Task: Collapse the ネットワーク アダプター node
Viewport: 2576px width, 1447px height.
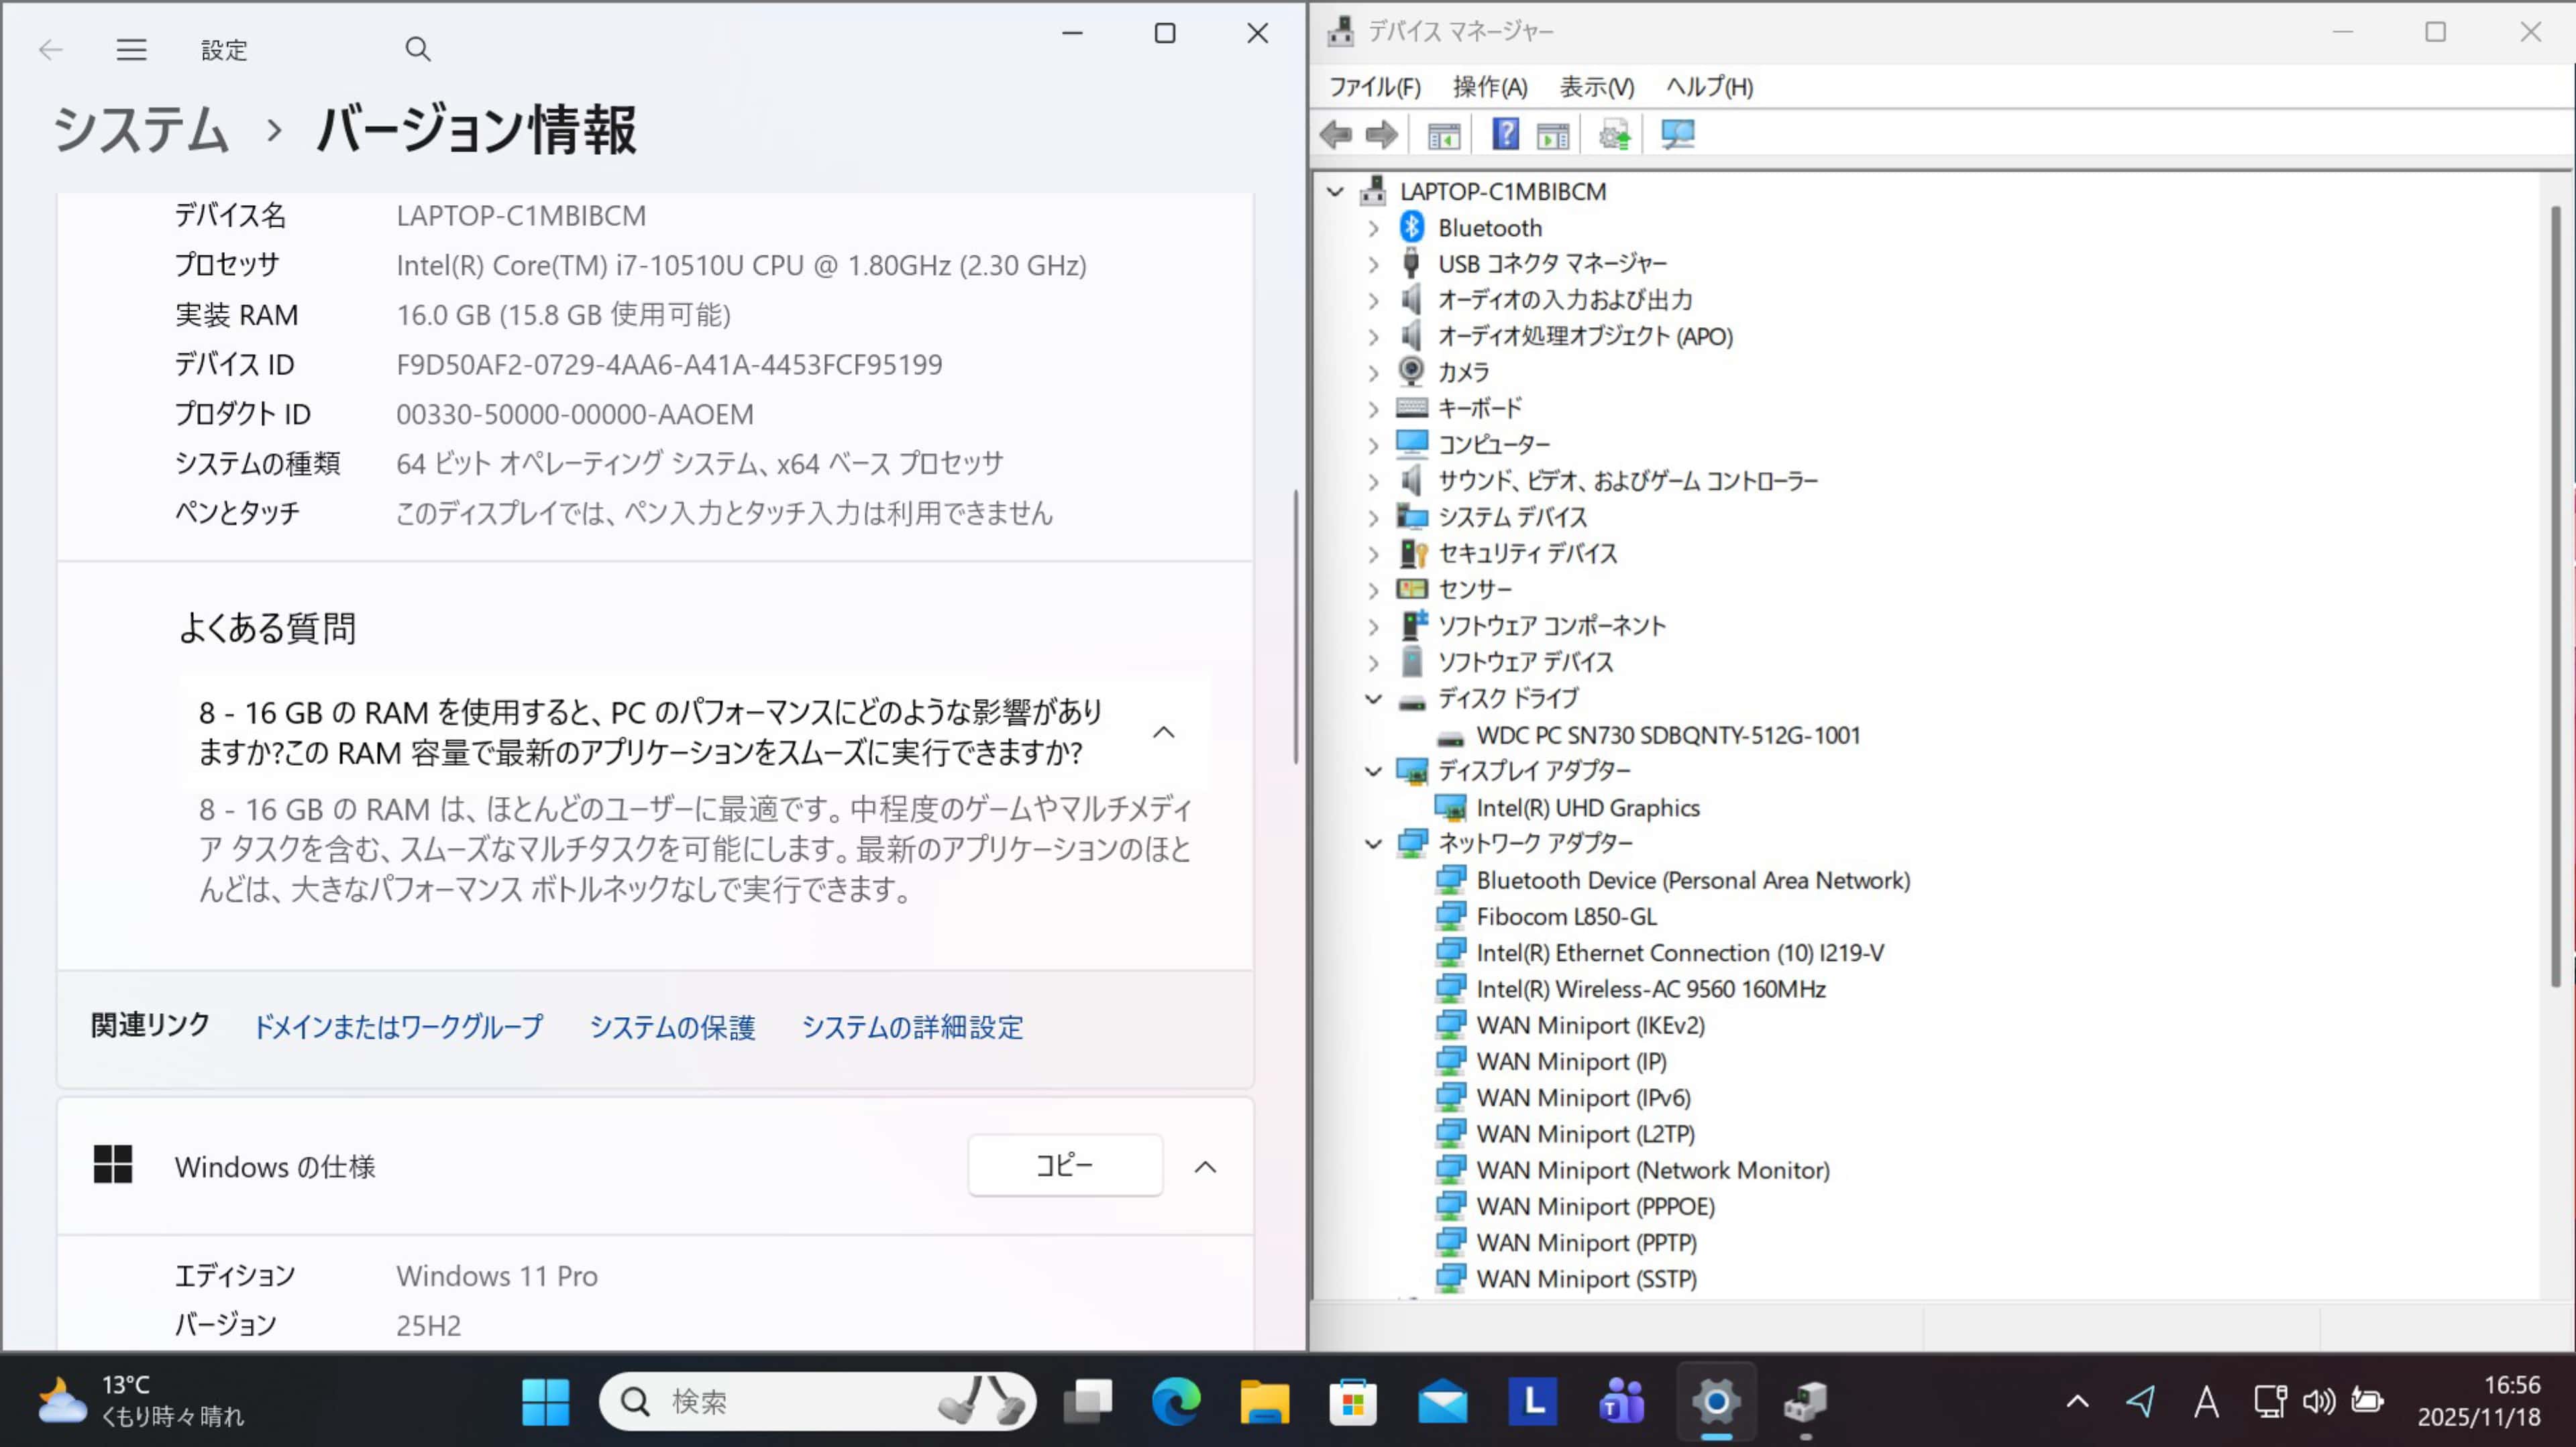Action: [x=1373, y=844]
